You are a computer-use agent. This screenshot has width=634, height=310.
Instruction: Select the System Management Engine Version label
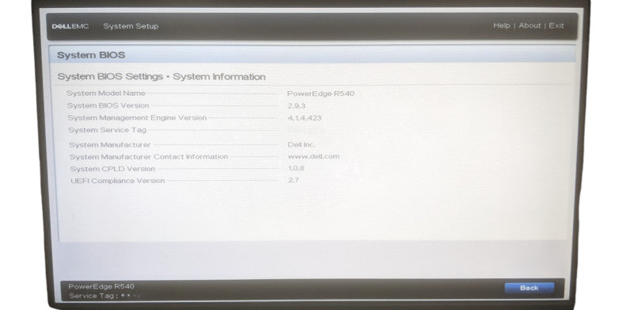click(x=137, y=118)
